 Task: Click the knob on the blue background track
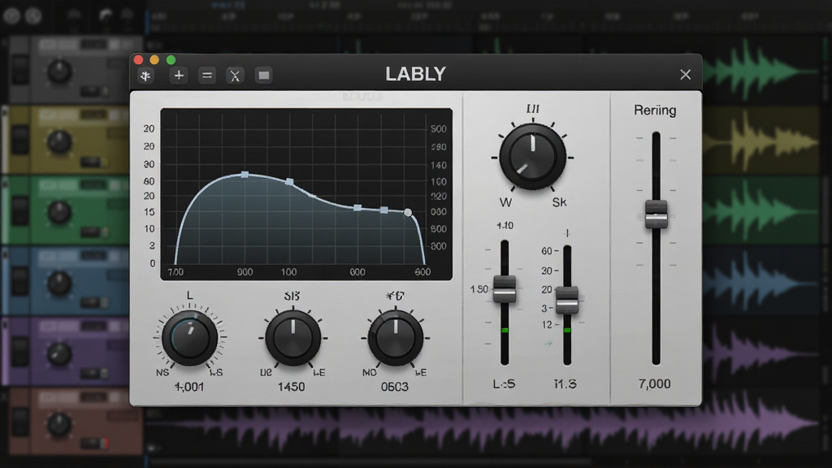point(58,283)
